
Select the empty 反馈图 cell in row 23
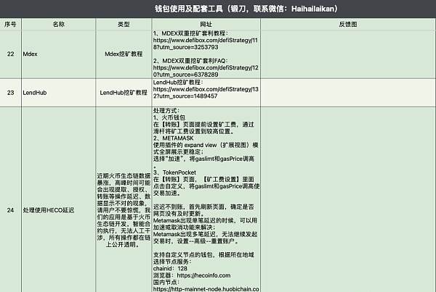[348, 93]
